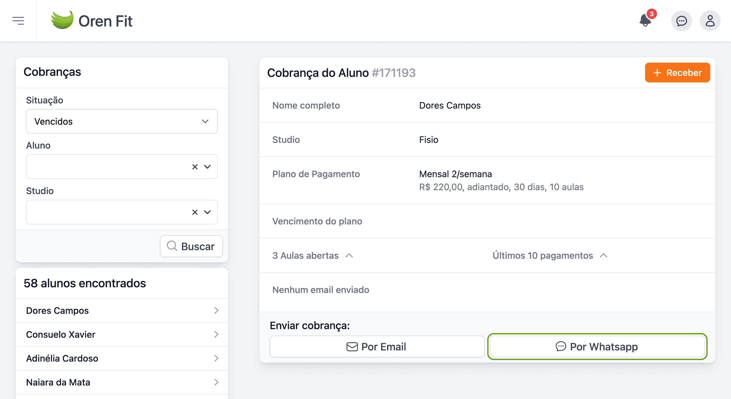Open Naiara da Mata's entry

(x=122, y=382)
